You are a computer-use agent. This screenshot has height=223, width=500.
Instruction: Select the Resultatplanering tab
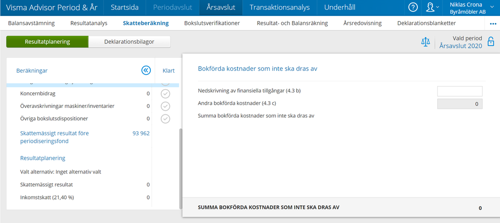coord(48,42)
